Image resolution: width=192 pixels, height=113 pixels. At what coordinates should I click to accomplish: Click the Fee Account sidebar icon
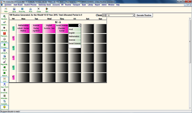tap(4, 34)
